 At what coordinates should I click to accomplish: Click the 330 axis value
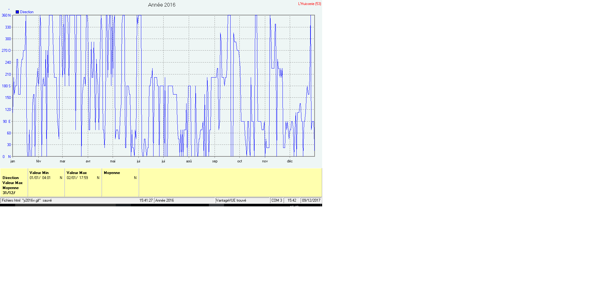(x=8, y=27)
